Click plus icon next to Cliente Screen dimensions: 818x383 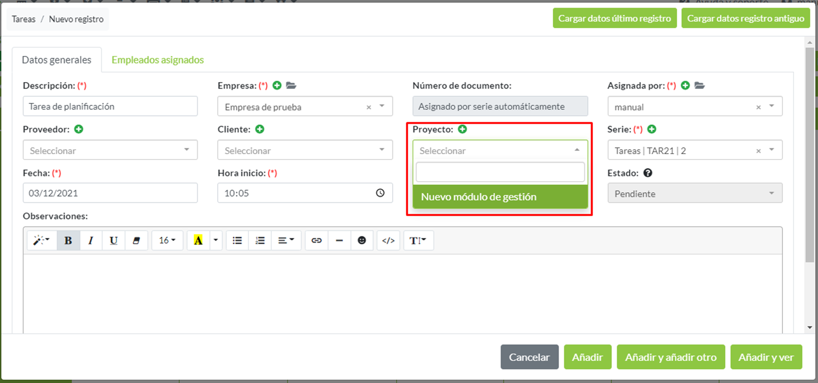[260, 129]
